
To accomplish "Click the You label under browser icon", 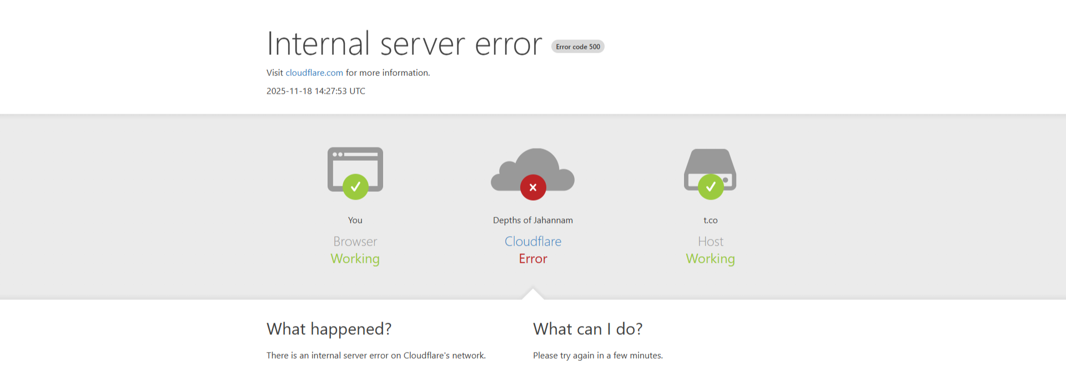I will [x=355, y=220].
